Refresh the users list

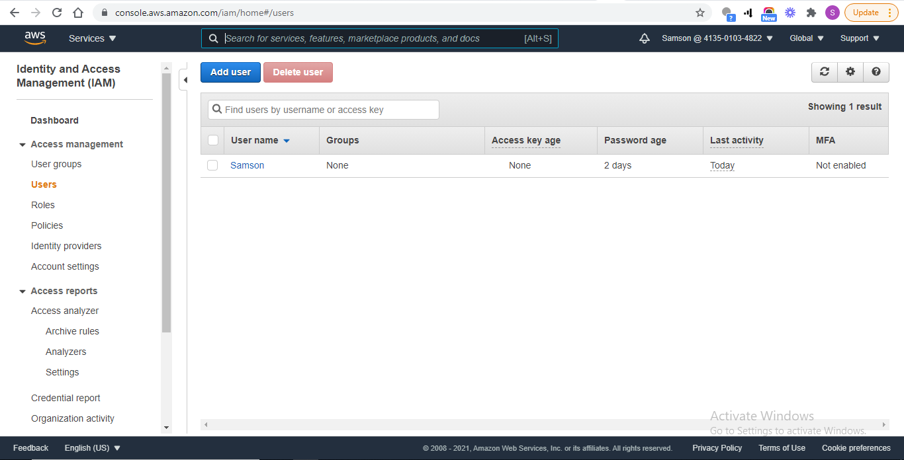pyautogui.click(x=824, y=72)
